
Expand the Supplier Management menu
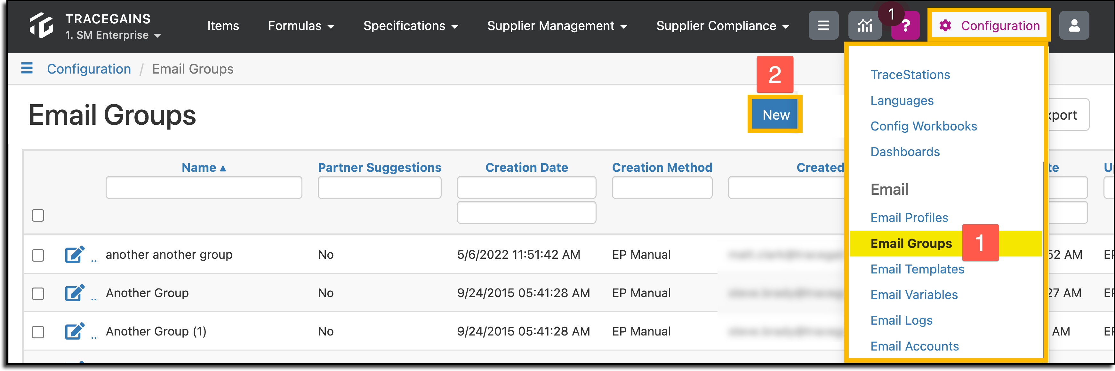(x=557, y=26)
